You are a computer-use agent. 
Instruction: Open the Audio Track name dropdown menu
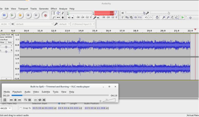[7, 35]
